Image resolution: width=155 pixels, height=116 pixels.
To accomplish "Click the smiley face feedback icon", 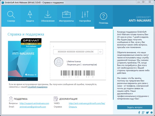I will click(151, 113).
